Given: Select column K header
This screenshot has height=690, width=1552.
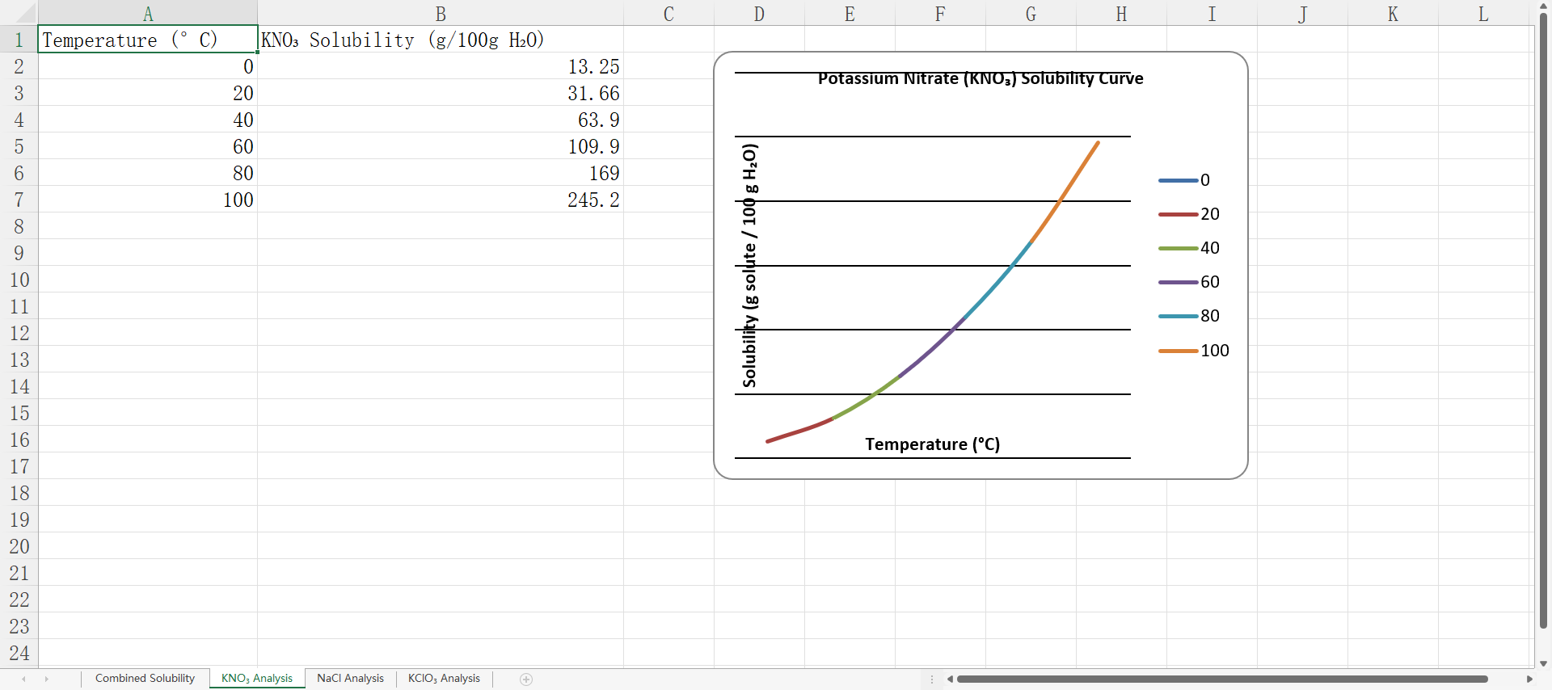Looking at the screenshot, I should 1393,14.
